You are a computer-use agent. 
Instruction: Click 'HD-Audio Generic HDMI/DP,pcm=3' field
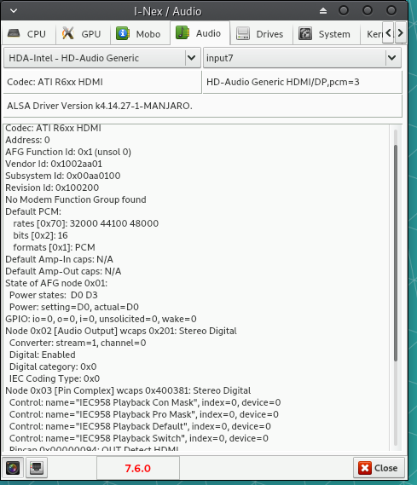coord(302,82)
